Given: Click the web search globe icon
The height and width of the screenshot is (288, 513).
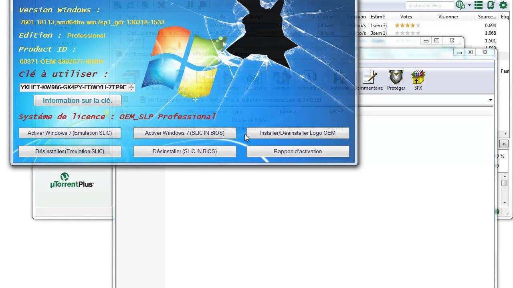Looking at the screenshot, I should coord(460,5).
